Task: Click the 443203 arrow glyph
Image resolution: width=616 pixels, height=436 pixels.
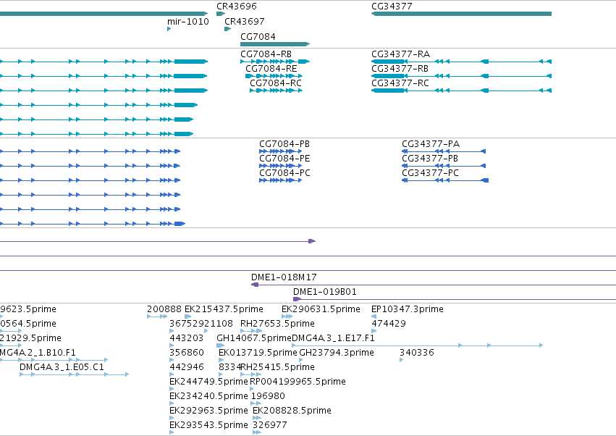Action: (x=172, y=345)
